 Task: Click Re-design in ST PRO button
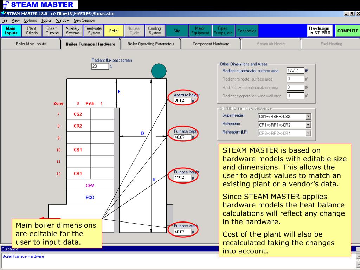point(320,31)
